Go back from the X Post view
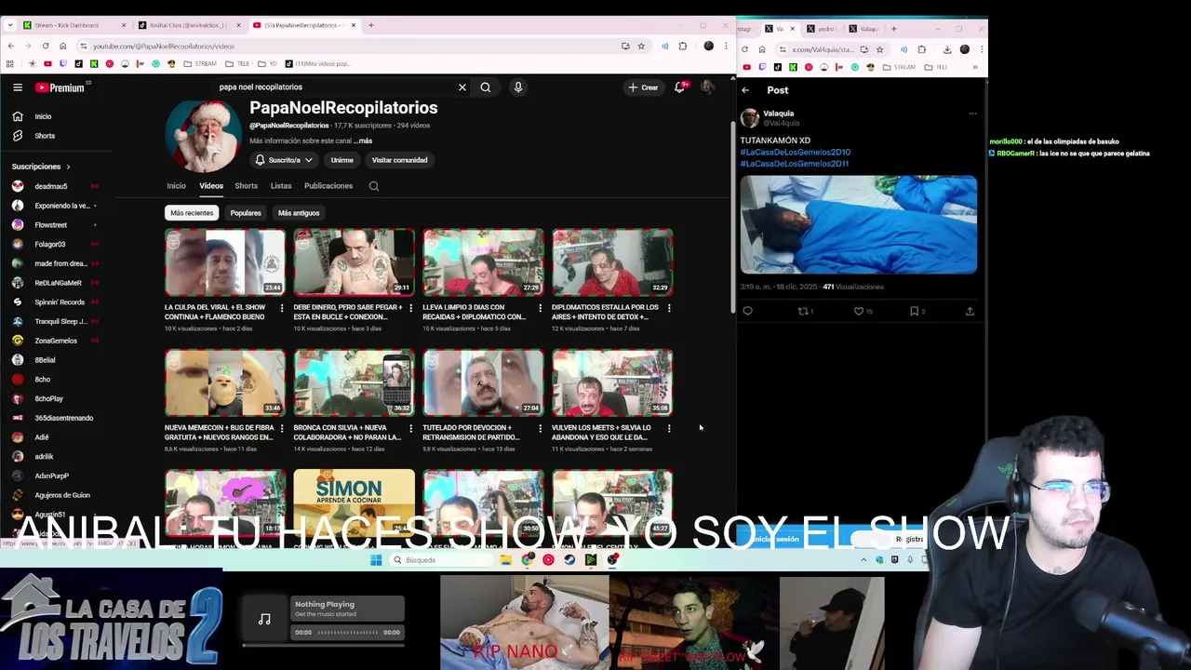 click(745, 90)
